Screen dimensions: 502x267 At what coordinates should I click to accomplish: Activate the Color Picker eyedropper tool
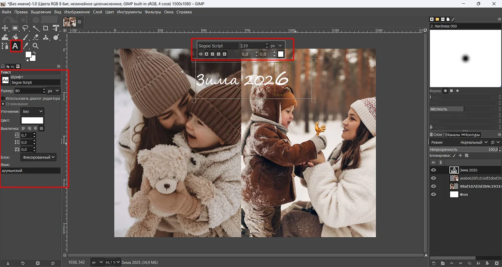[x=26, y=46]
